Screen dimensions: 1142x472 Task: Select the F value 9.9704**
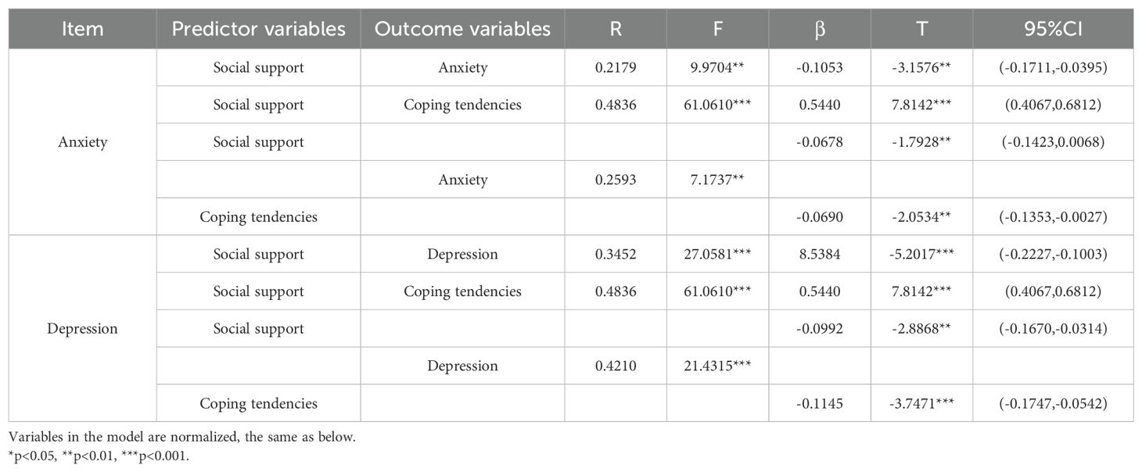(x=717, y=68)
